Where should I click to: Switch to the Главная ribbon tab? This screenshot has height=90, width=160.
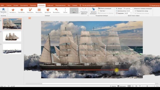tap(9, 5)
